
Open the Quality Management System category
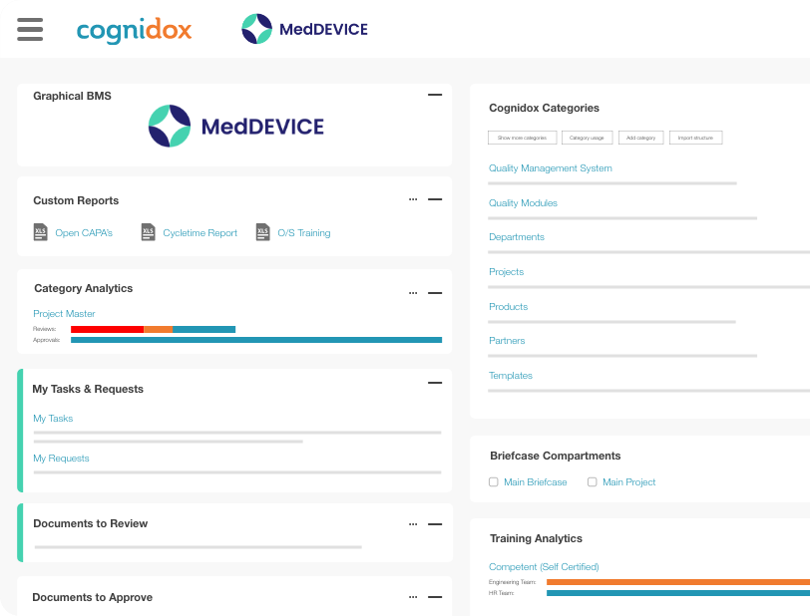551,168
